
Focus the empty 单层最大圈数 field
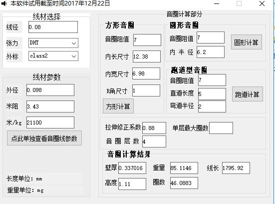click(221, 128)
